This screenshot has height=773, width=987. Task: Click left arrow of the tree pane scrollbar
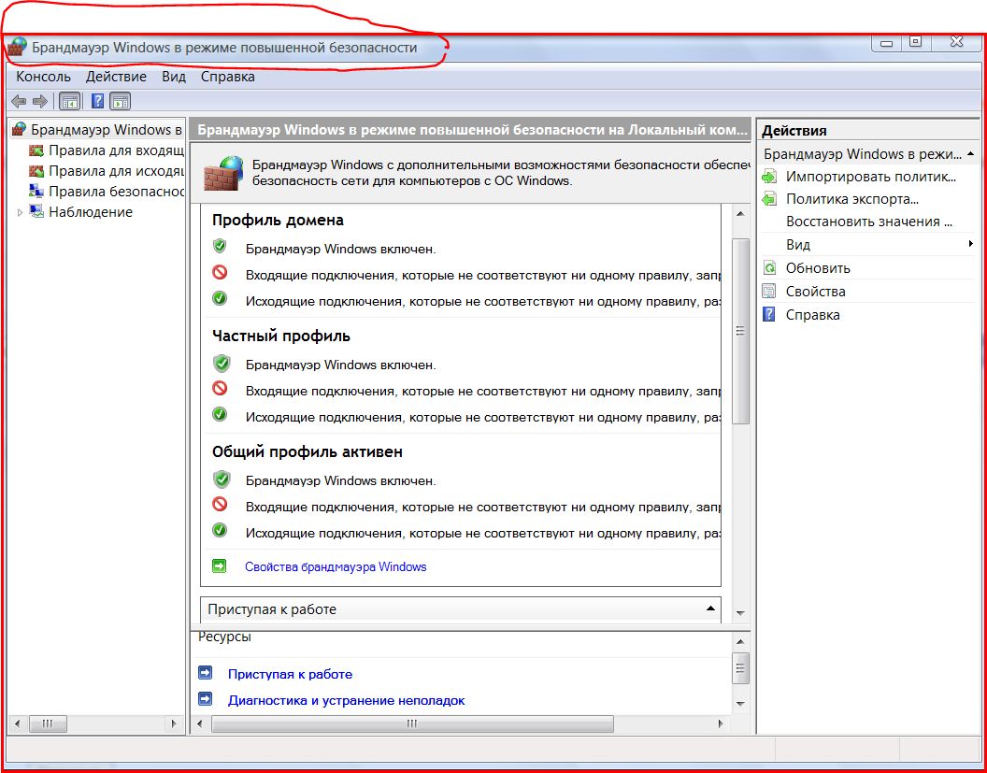click(x=19, y=723)
